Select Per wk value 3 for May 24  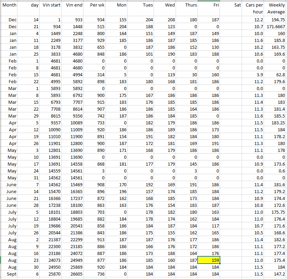95,171
